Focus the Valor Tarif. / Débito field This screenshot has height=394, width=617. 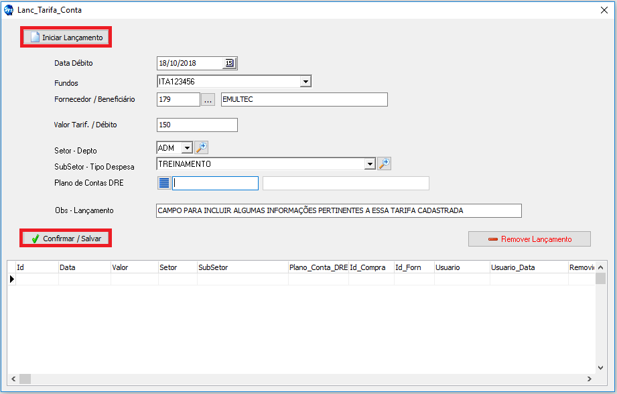coord(197,125)
